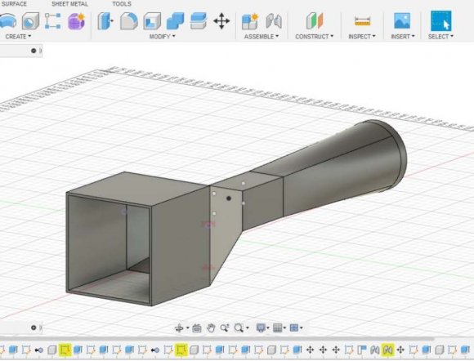
Task: Open Viewports layout icon
Action: click(x=294, y=328)
